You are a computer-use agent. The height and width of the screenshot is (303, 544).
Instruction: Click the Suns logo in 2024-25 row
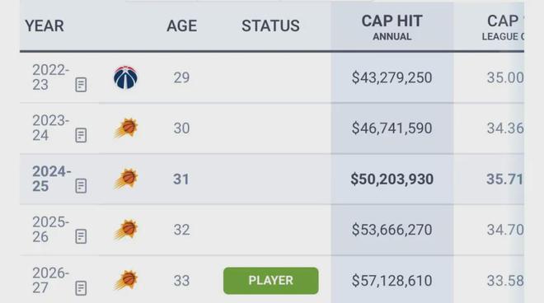[x=126, y=179]
